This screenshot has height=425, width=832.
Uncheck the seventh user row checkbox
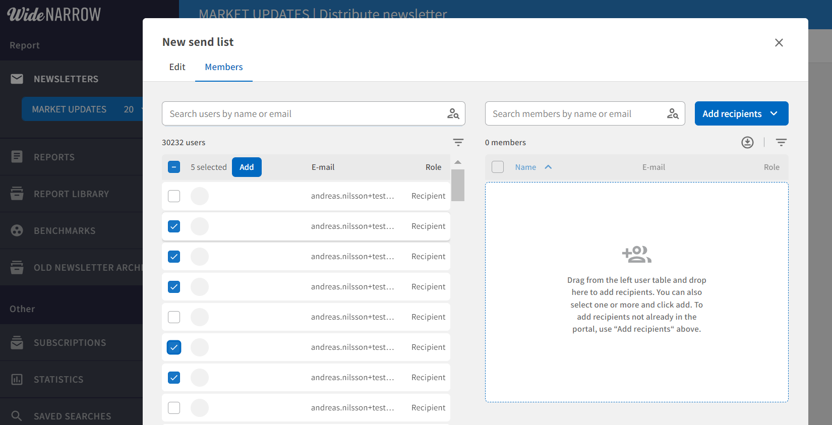click(174, 378)
